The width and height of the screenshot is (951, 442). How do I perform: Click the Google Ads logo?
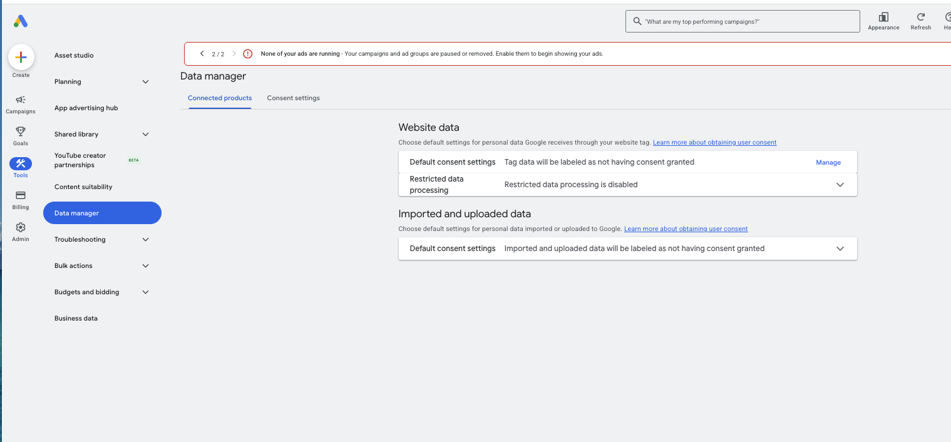click(21, 21)
